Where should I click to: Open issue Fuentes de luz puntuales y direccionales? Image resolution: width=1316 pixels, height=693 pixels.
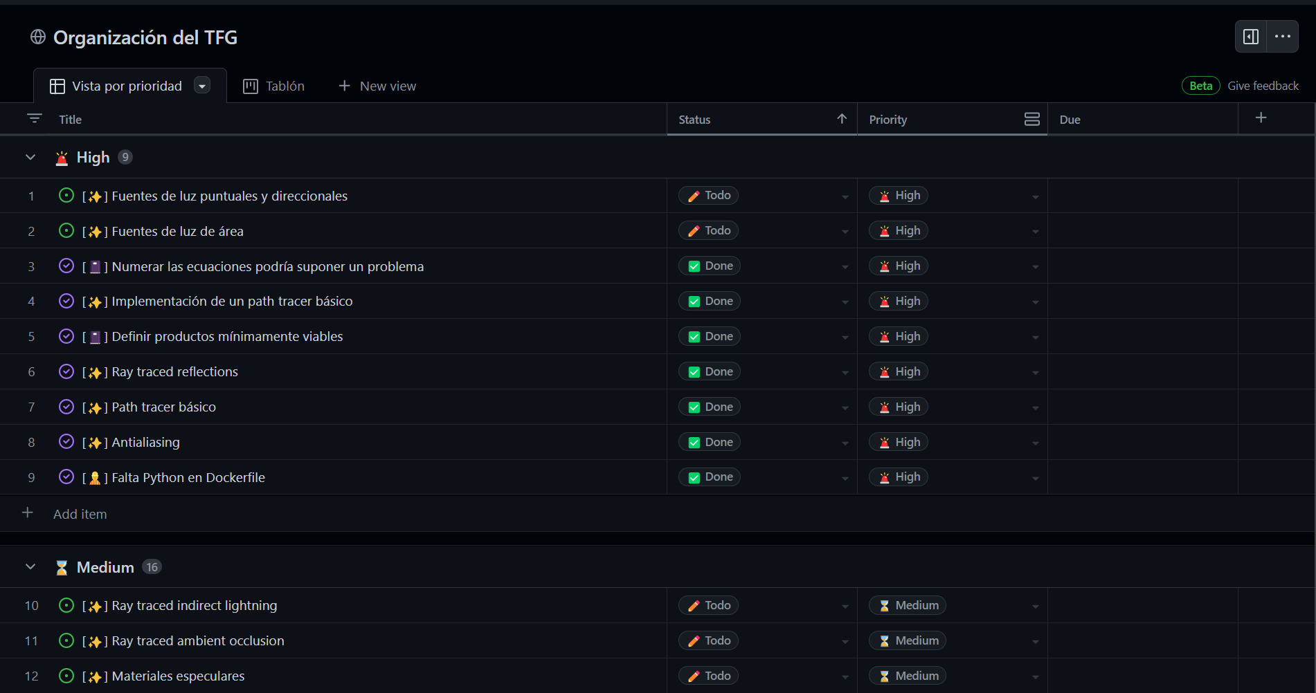coord(230,196)
